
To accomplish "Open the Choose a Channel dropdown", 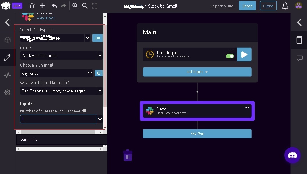I will point(90,73).
